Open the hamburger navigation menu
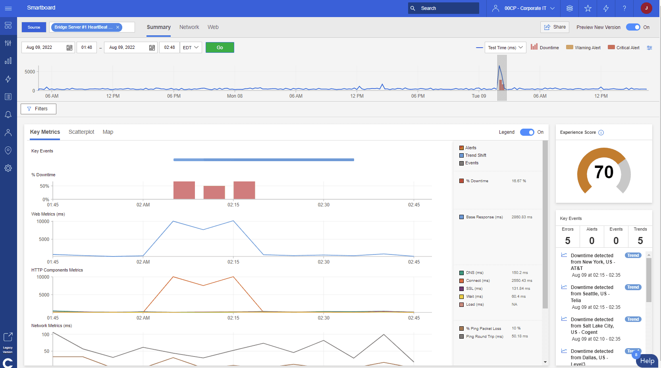Image resolution: width=661 pixels, height=368 pixels. pos(8,8)
